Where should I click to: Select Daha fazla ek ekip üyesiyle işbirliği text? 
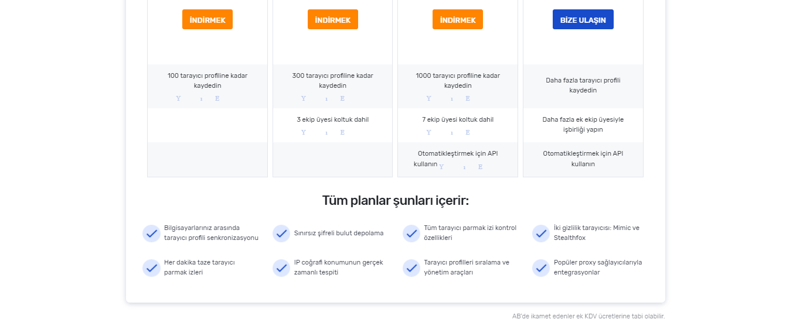(583, 125)
